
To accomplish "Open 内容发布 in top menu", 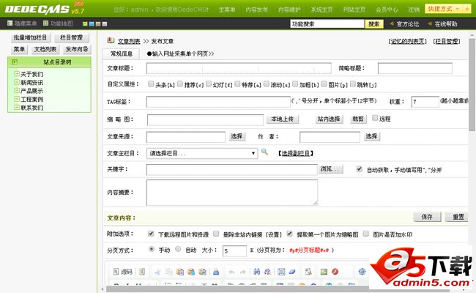I will pos(257,10).
